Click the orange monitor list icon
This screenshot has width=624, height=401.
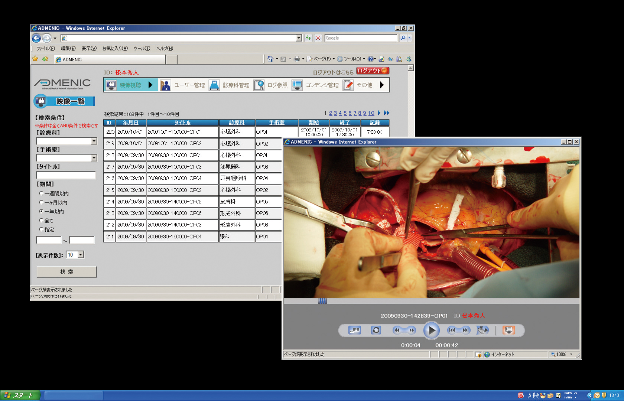click(x=508, y=330)
